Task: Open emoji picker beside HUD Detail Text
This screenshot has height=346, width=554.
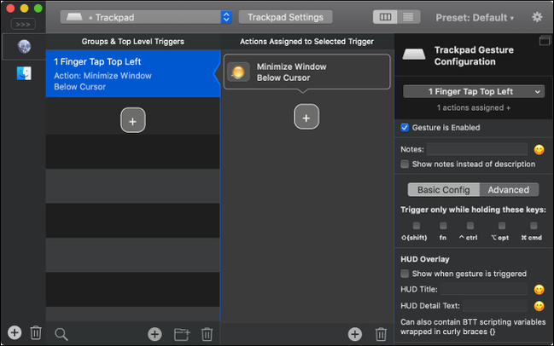Action: (x=539, y=306)
